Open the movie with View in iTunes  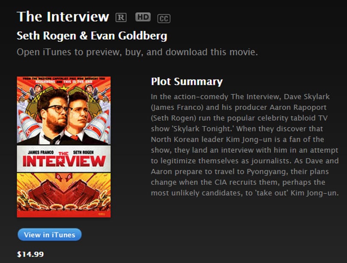click(x=50, y=234)
